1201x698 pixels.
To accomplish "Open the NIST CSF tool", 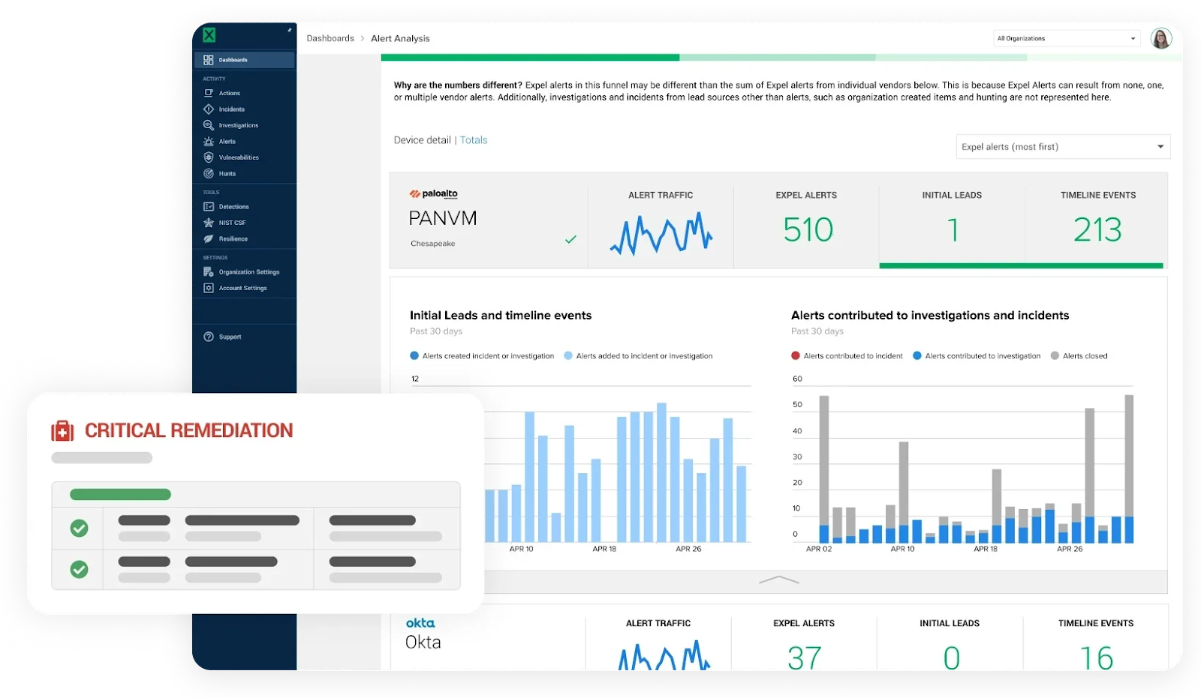I will (x=209, y=222).
